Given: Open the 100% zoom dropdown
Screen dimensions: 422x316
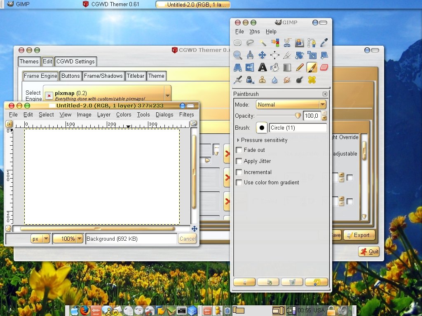Looking at the screenshot, I should coord(68,239).
